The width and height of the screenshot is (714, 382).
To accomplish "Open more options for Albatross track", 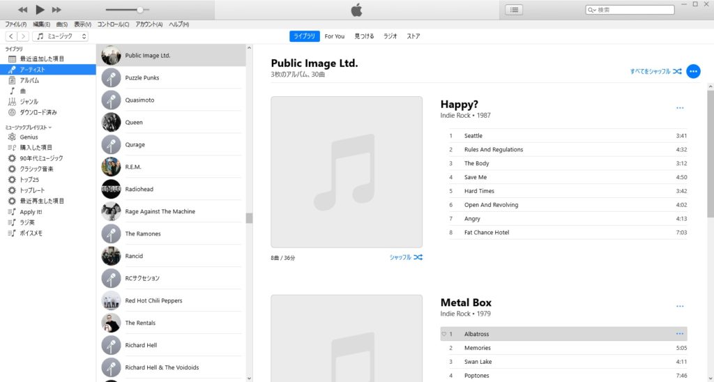I will pos(680,334).
